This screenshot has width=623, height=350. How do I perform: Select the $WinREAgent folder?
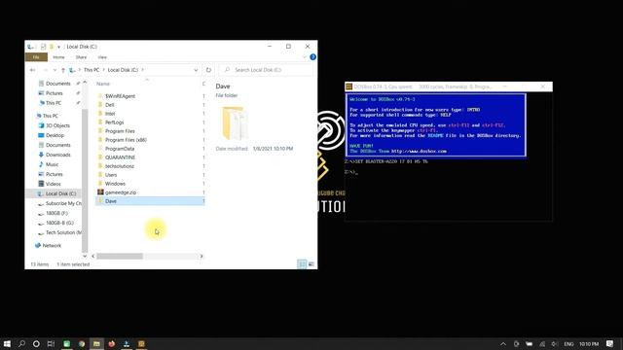point(120,96)
